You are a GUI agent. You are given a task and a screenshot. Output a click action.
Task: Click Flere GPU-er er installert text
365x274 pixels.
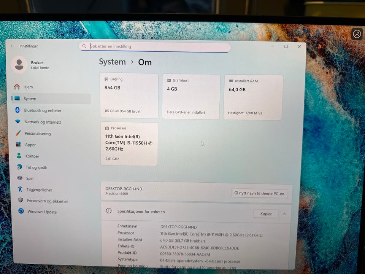pos(186,112)
